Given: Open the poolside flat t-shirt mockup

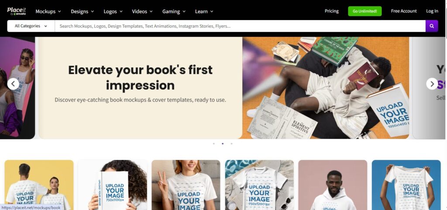Looking at the screenshot, I should pos(259,185).
